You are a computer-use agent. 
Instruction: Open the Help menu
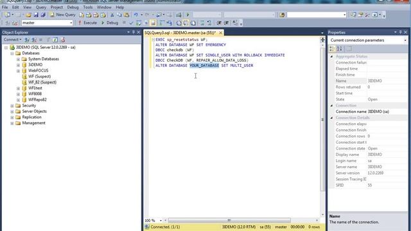pyautogui.click(x=120, y=7)
